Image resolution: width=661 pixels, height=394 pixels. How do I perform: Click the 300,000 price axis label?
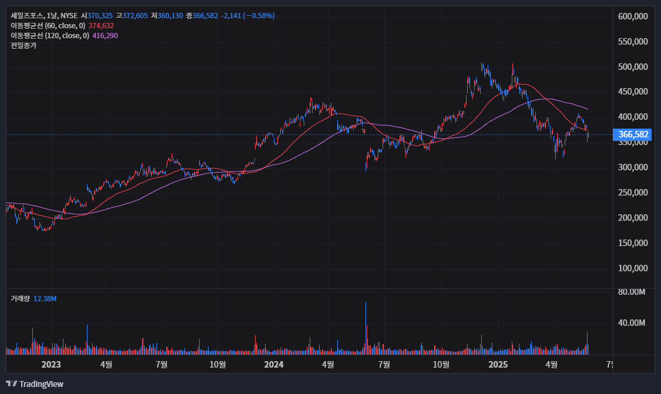[x=633, y=167]
